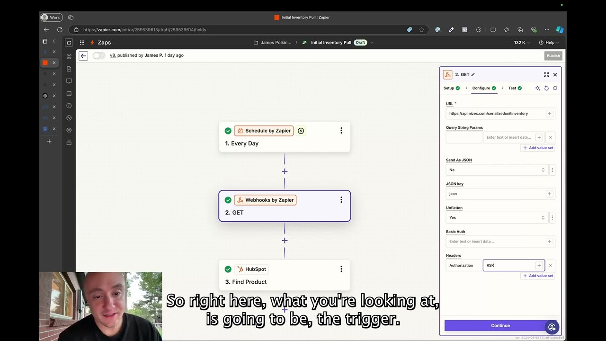Open the components icon in Zapier left sidebar
The width and height of the screenshot is (606, 341).
pyautogui.click(x=69, y=56)
